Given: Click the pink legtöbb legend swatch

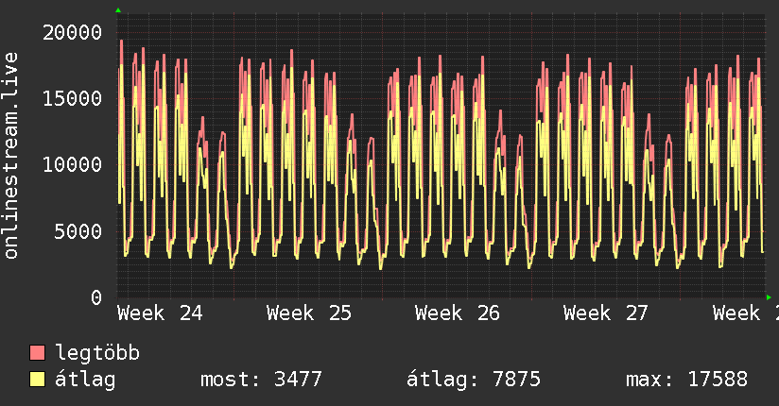Looking at the screenshot, I should [x=37, y=353].
